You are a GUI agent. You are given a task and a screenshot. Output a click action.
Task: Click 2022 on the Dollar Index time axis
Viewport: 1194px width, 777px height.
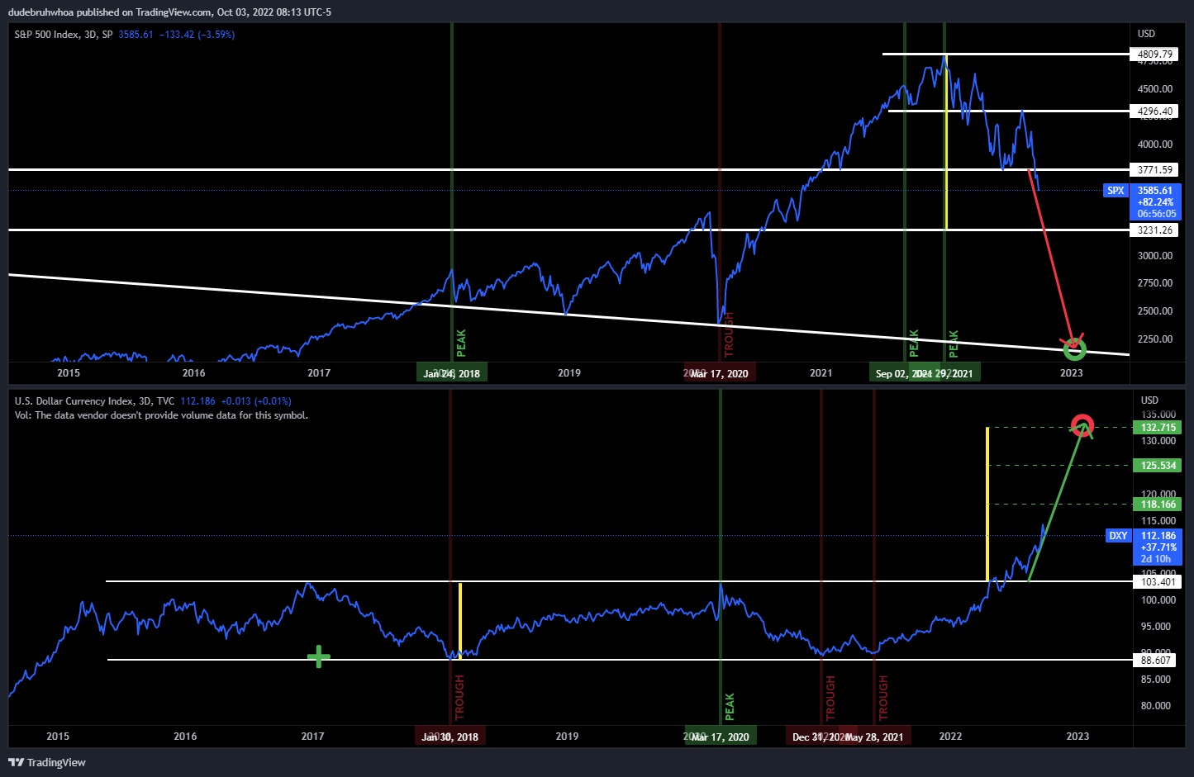950,737
